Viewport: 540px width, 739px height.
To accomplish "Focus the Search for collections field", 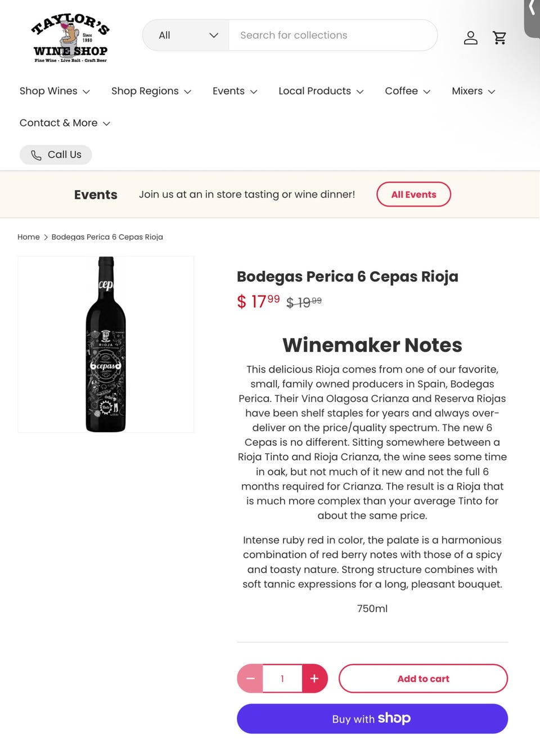I will (x=332, y=35).
